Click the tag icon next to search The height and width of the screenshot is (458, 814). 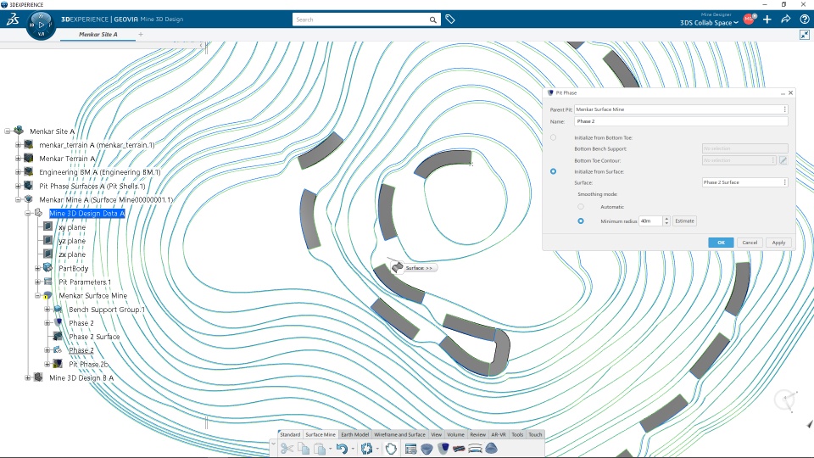(x=450, y=20)
